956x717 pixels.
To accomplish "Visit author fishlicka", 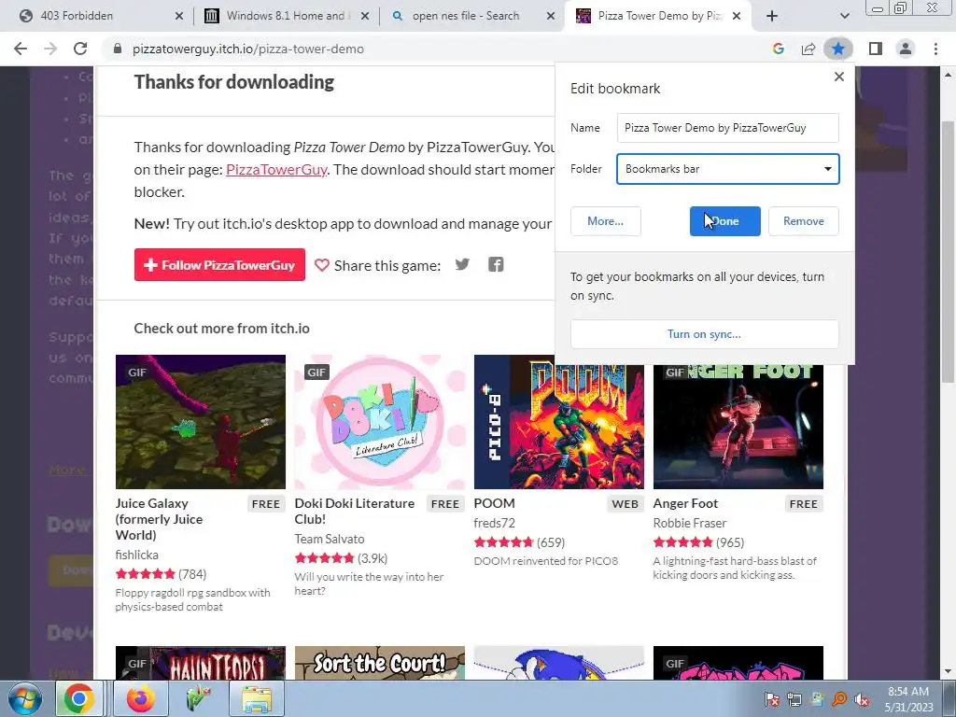I will [136, 555].
